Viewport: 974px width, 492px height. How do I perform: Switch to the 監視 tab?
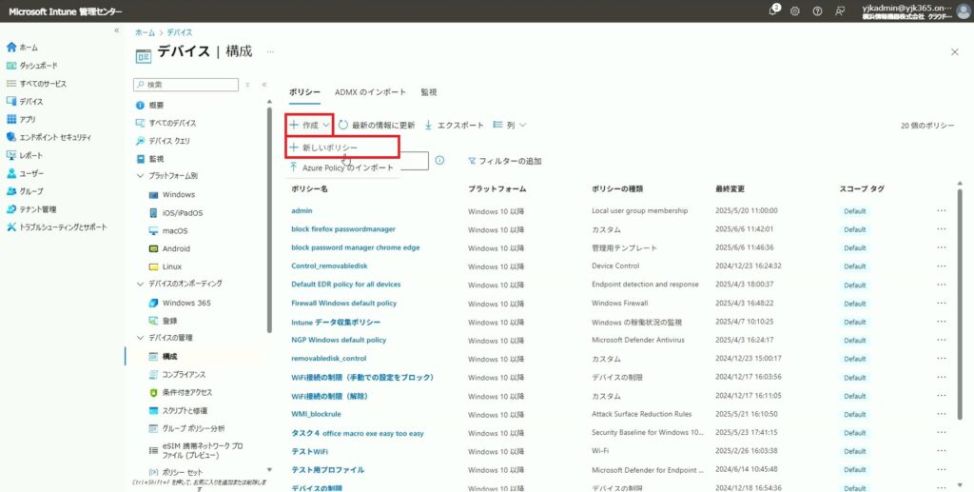coord(429,92)
